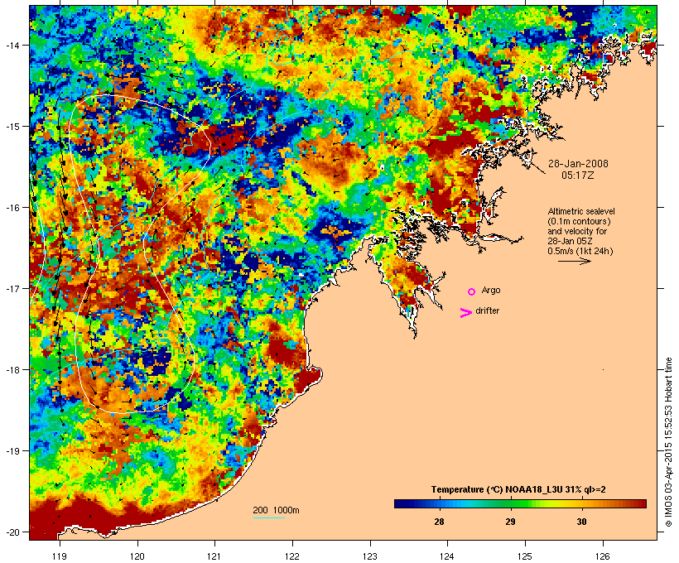This screenshot has height=563, width=679.
Task: Click the color bar label '28'
Action: click(439, 522)
